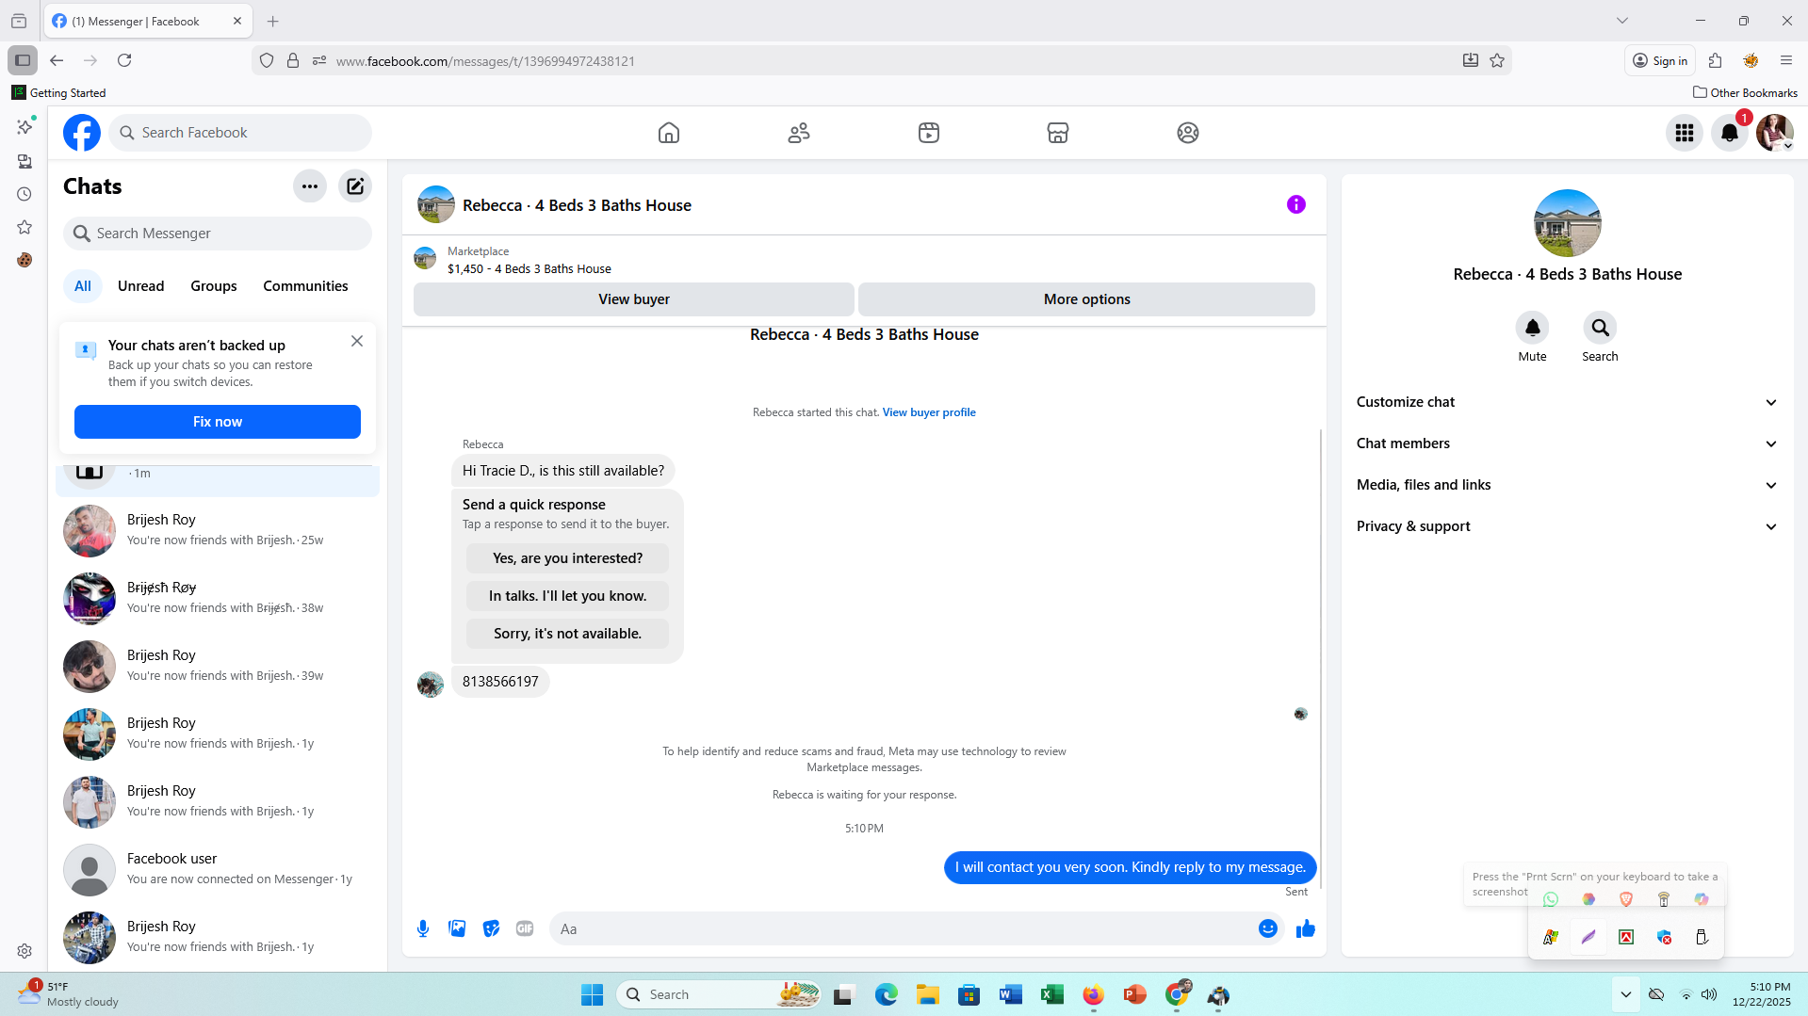
Task: Open list all tabs dropdown arrow
Action: (1622, 21)
